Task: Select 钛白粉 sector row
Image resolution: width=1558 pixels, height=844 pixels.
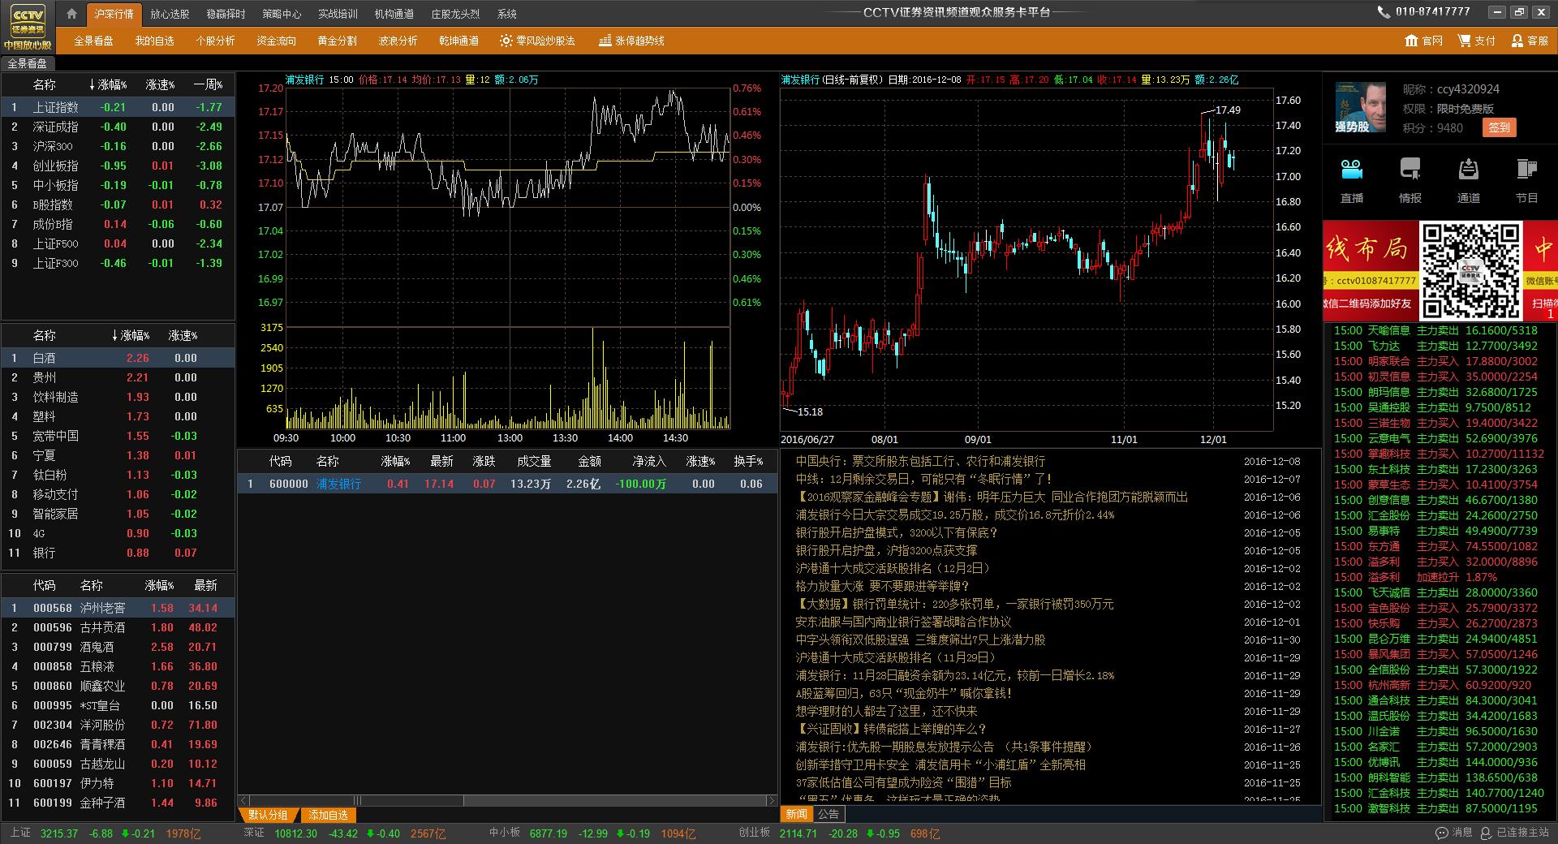Action: 118,475
